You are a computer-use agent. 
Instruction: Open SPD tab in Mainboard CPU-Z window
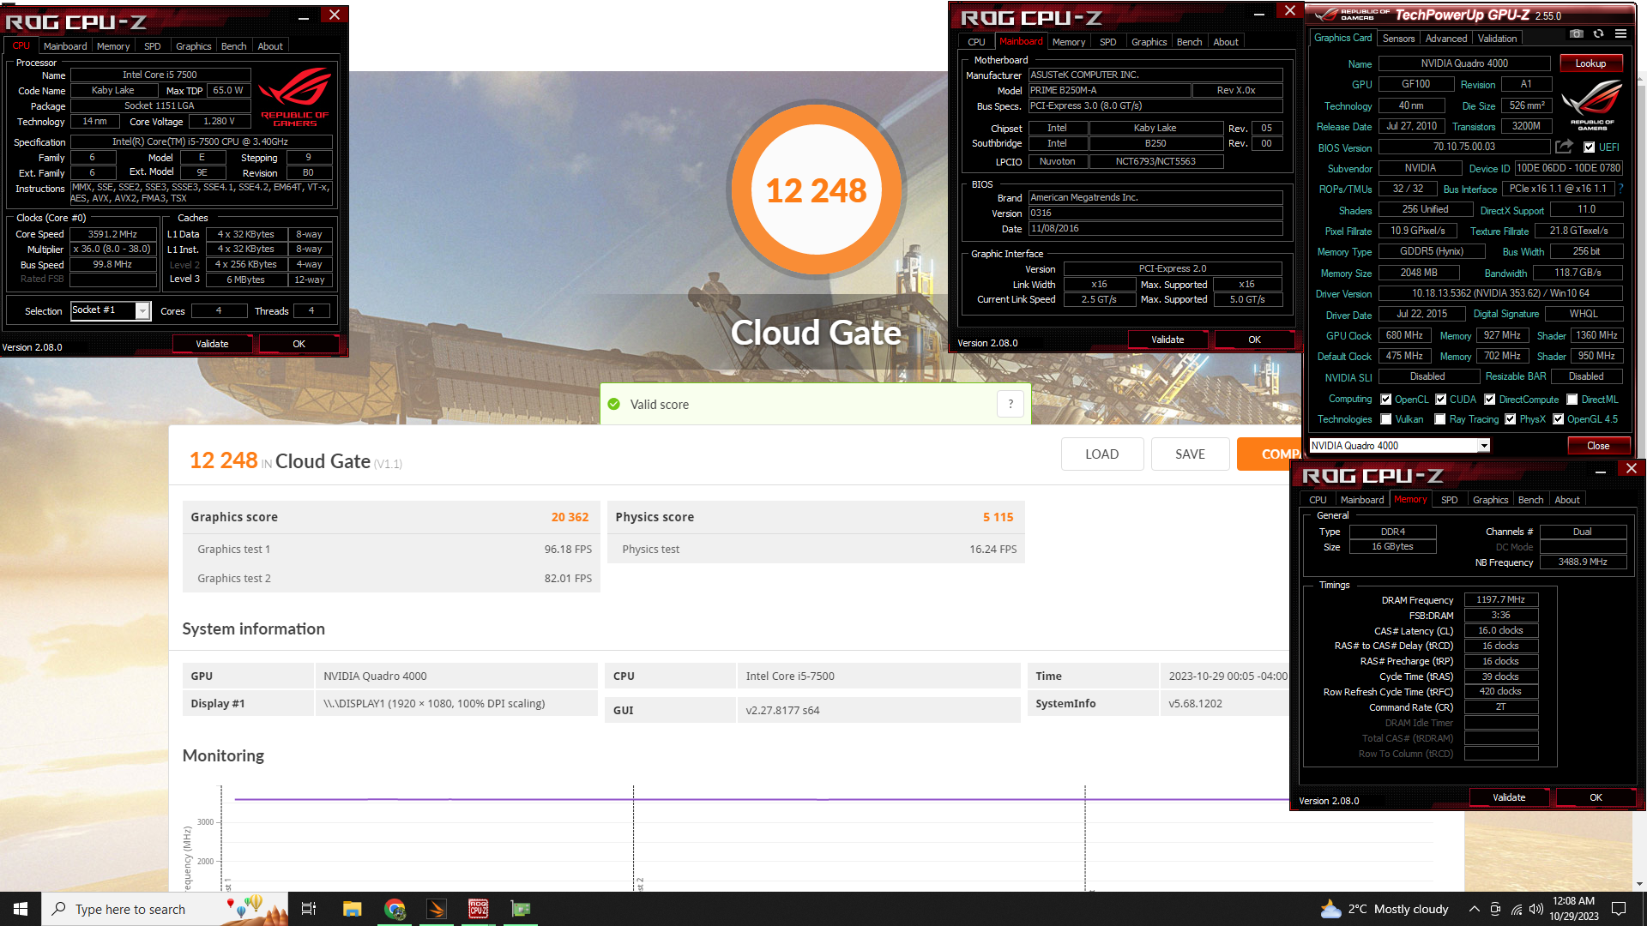coord(1107,42)
